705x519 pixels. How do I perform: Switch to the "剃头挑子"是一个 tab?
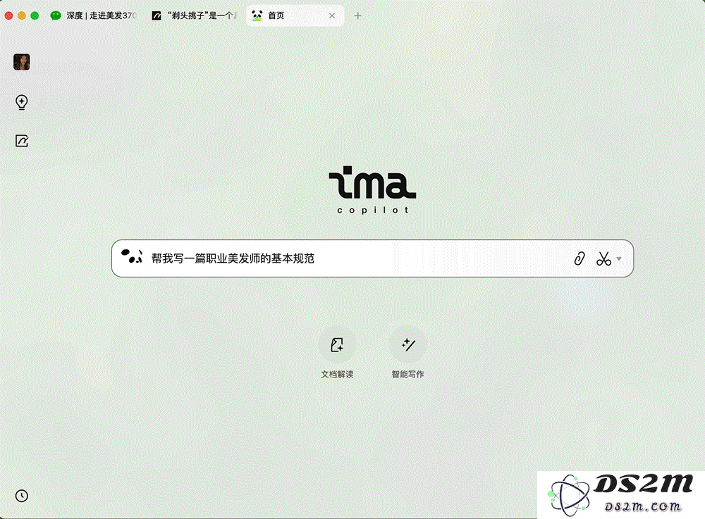pyautogui.click(x=195, y=15)
